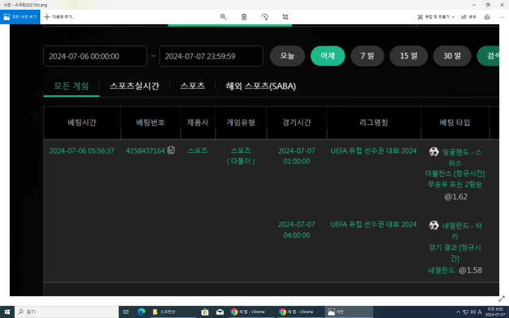This screenshot has width=509, height=318.
Task: Launch Microsoft Edge from taskbar
Action: point(141,312)
